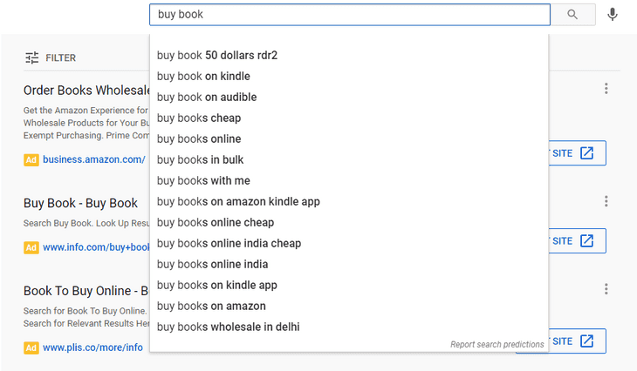Click into the search box with "buy book"

tap(349, 15)
